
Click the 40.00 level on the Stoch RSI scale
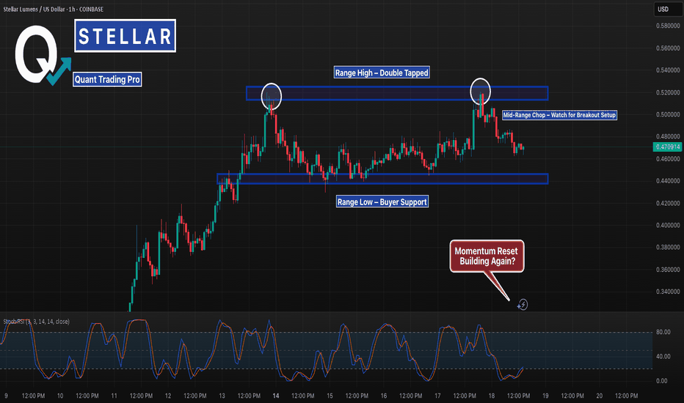point(663,356)
